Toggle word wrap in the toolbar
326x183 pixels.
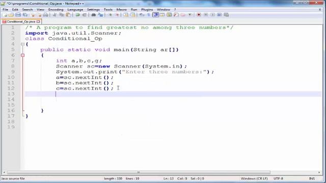(142, 15)
